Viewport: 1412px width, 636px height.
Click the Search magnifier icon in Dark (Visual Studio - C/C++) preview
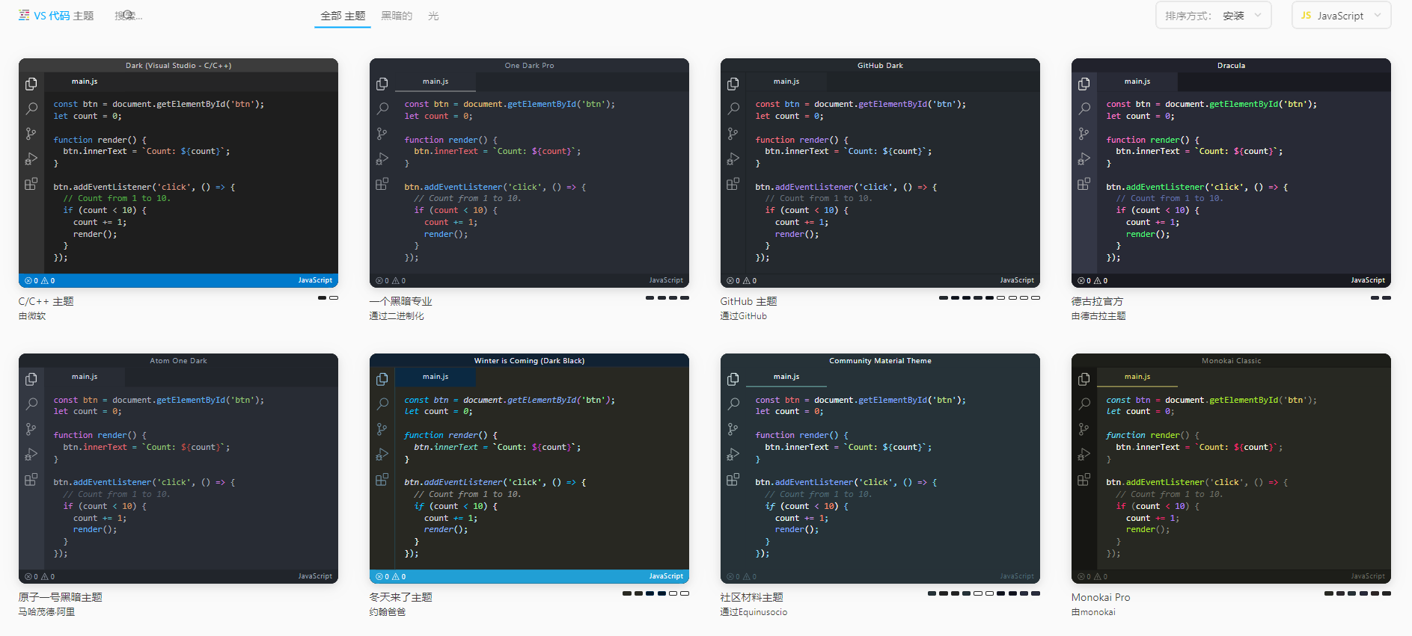click(31, 108)
